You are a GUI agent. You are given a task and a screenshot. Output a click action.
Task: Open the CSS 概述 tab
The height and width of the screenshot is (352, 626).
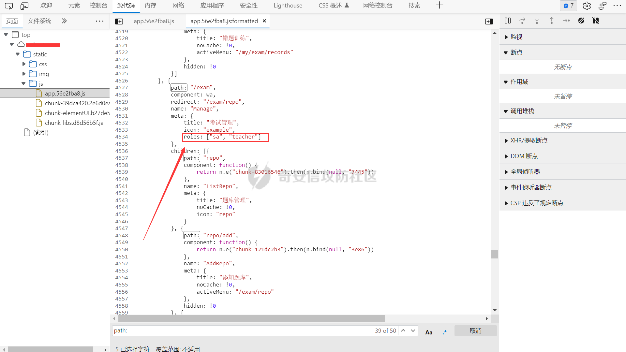point(334,6)
